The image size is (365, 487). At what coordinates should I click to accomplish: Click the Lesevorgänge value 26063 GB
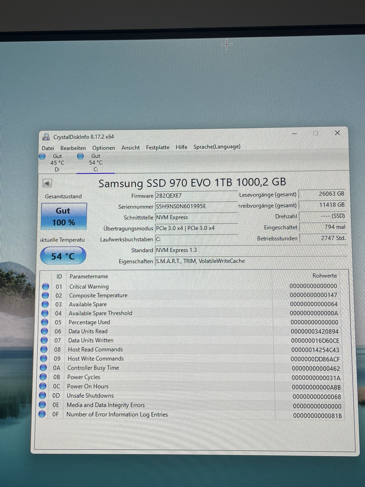coord(322,194)
